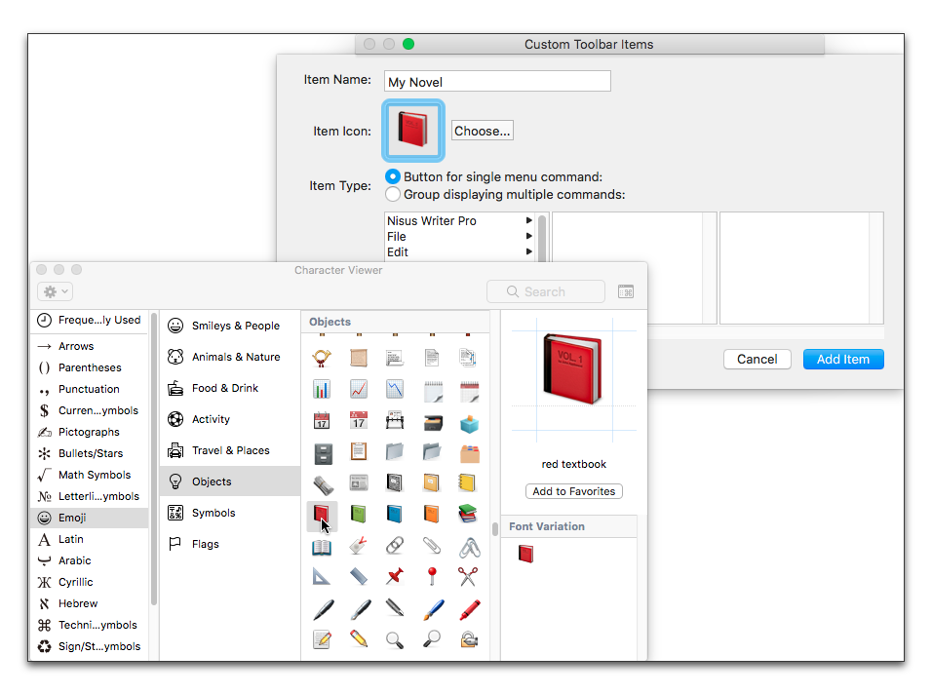932x693 pixels.
Task: Pick the file cabinet emoji
Action: [322, 452]
